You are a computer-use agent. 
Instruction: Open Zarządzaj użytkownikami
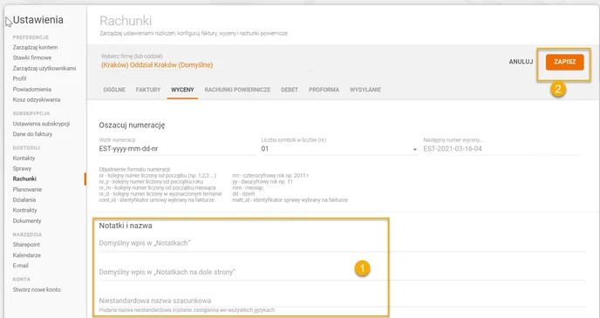point(44,69)
